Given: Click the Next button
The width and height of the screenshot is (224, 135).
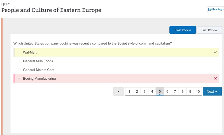Looking at the screenshot, I should tap(212, 91).
